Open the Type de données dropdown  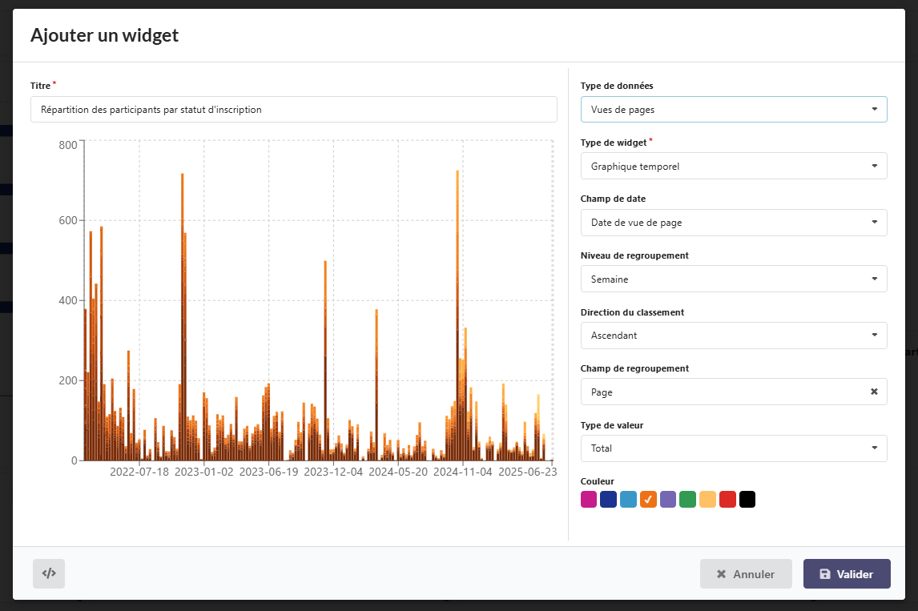click(733, 110)
